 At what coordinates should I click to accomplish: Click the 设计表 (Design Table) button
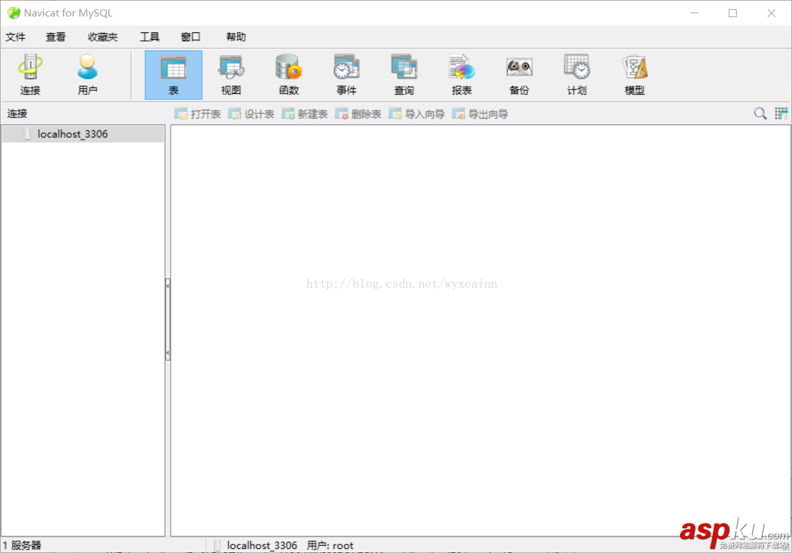(250, 114)
